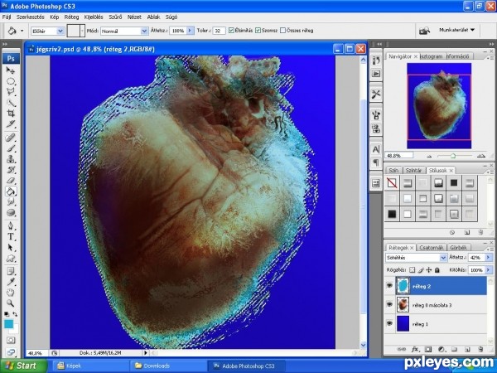
Task: Switch to Képek taskbar window
Action: (x=90, y=366)
